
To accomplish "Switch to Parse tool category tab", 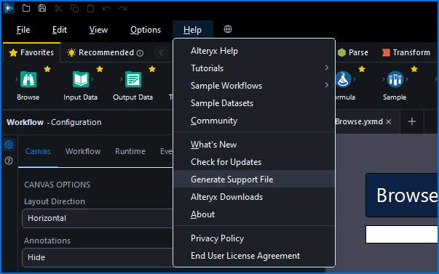I will click(x=353, y=52).
